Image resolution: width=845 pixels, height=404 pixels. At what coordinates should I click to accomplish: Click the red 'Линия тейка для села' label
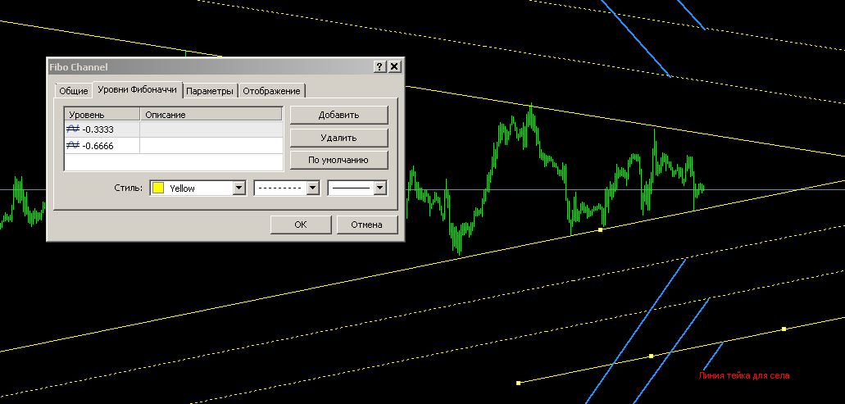click(x=744, y=376)
